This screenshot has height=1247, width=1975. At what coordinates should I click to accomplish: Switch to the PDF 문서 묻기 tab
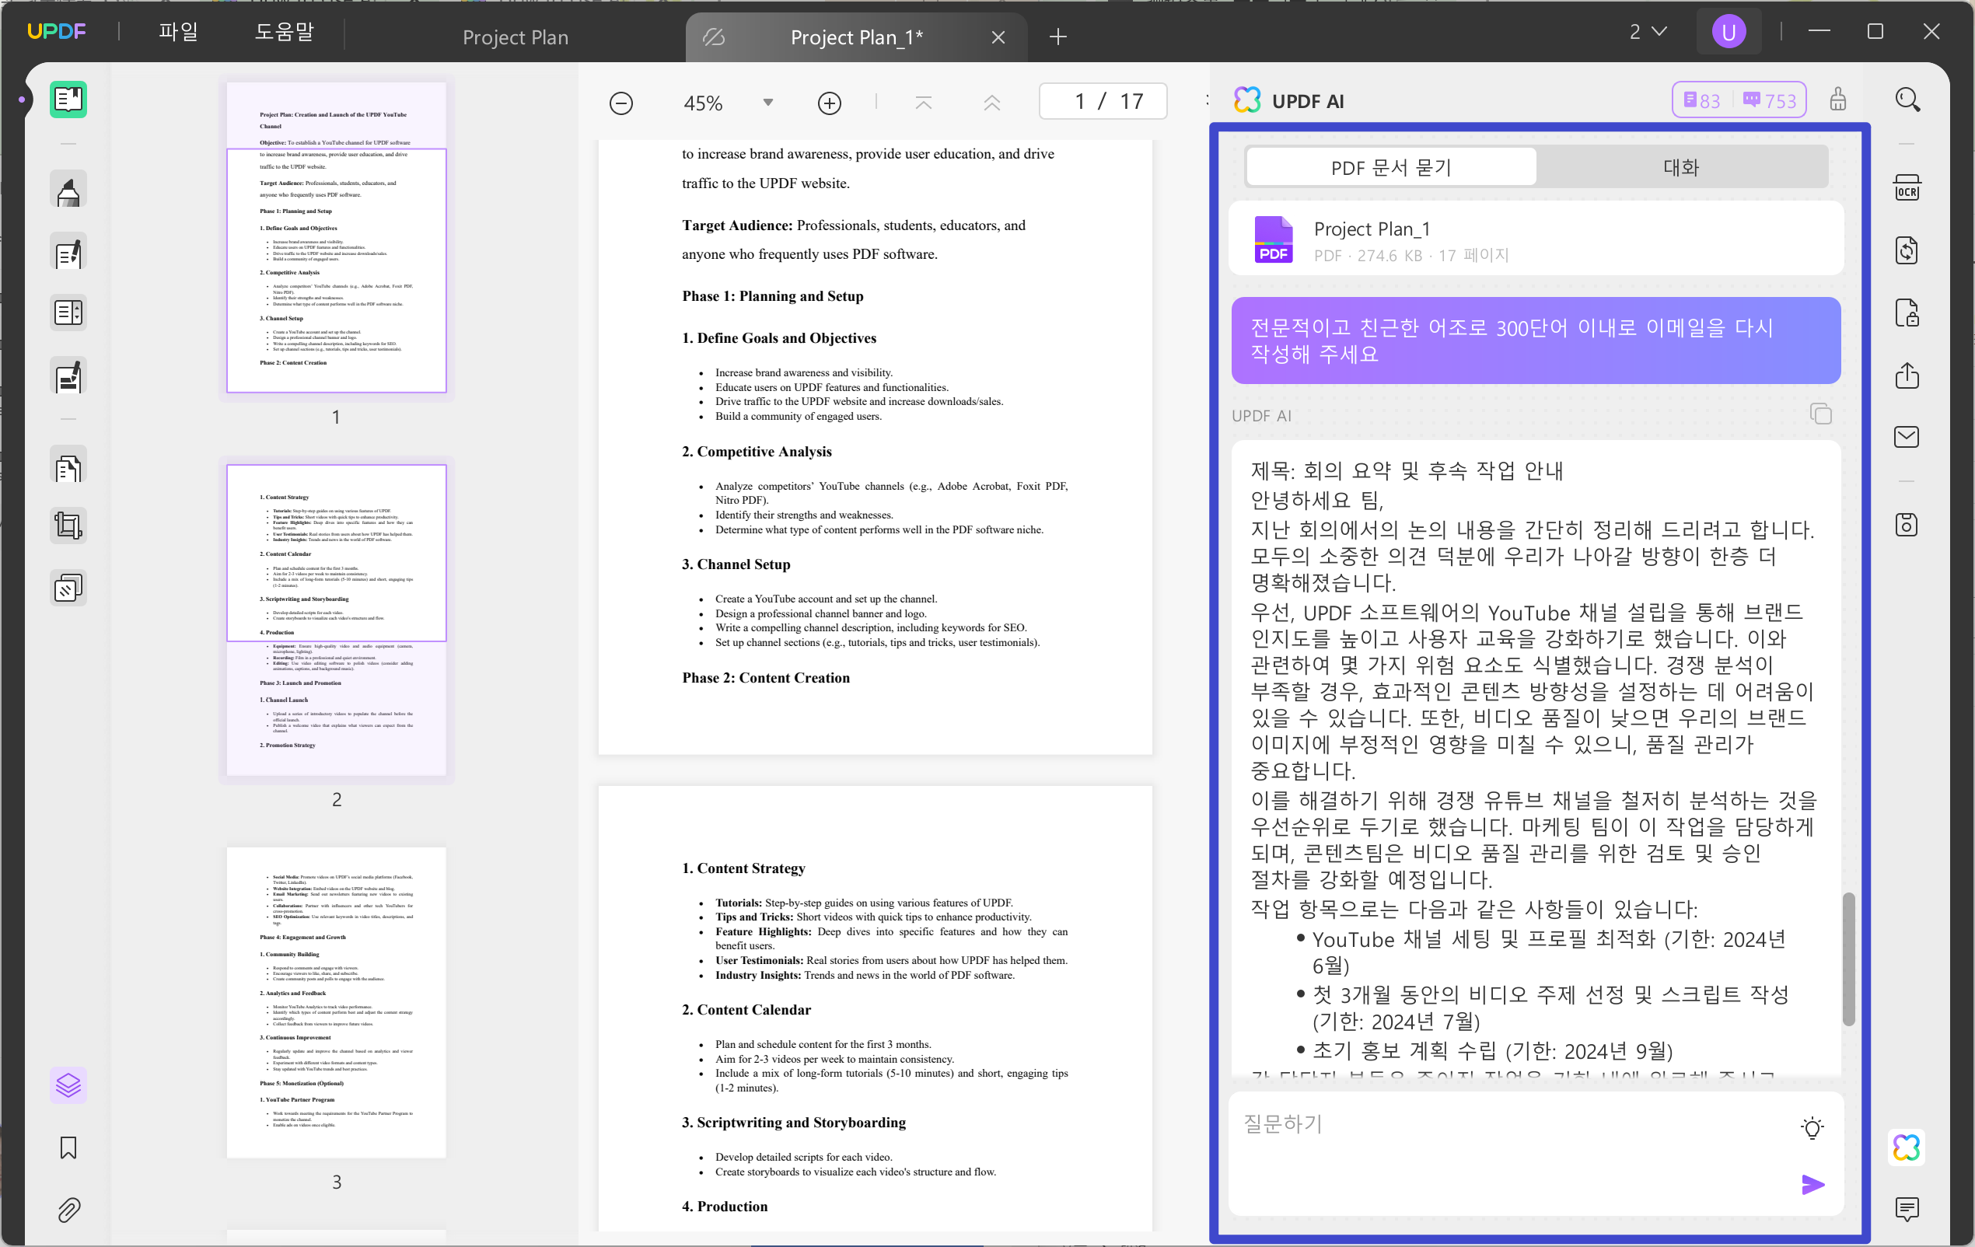[1391, 167]
